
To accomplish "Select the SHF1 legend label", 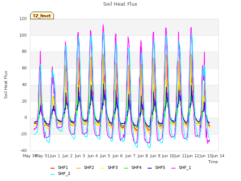I will (x=63, y=167).
